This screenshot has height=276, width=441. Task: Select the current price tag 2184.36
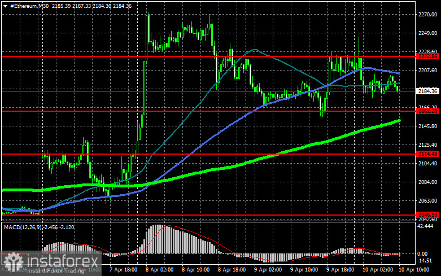[428, 91]
